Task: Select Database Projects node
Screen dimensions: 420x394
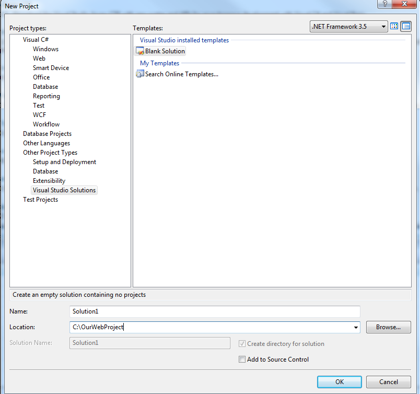Action: coord(47,133)
